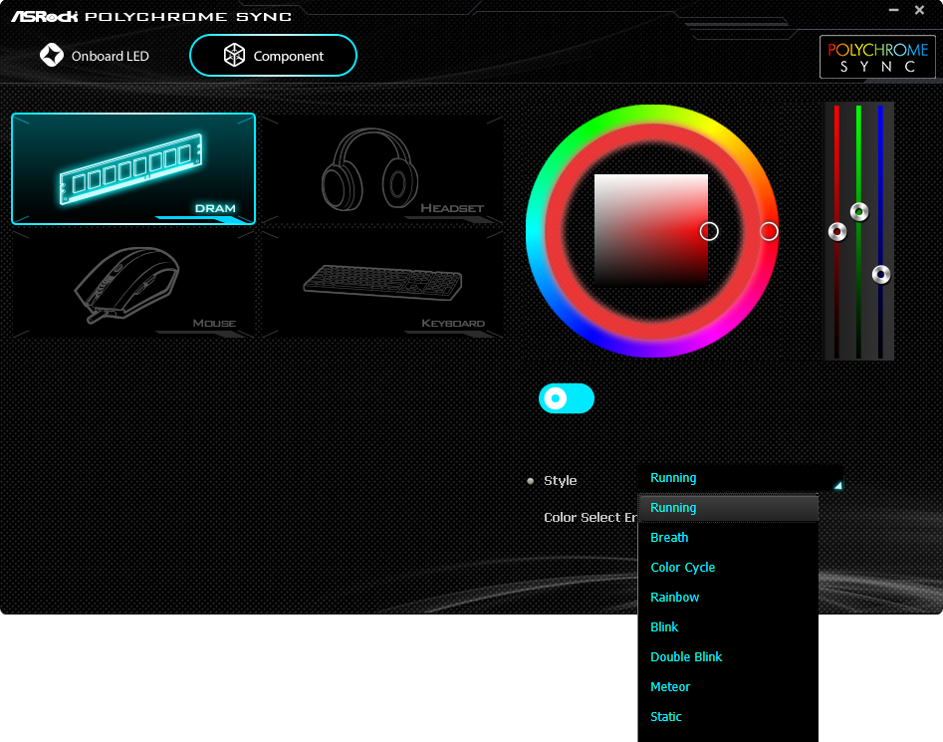Select the Headset component tile
Viewport: 943px width, 742px height.
(x=382, y=168)
